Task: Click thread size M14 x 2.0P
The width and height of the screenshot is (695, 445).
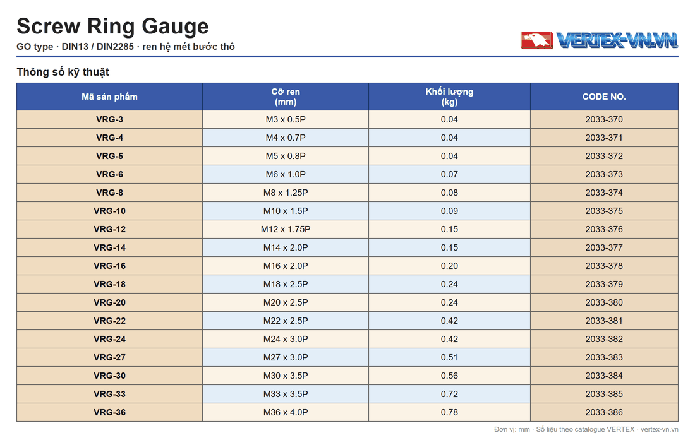Action: point(286,247)
